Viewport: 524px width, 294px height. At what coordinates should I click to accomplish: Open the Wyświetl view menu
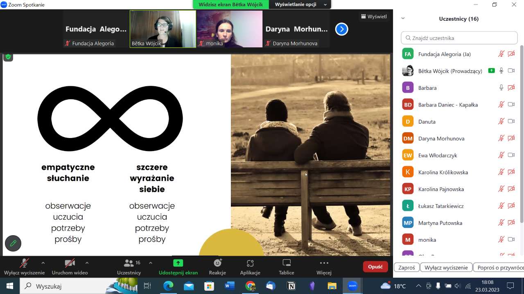[373, 17]
